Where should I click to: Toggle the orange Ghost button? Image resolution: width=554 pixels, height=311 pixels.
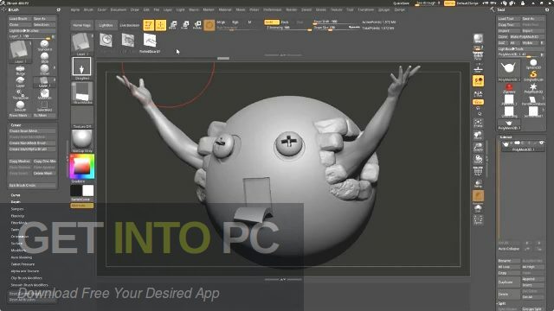coord(478,196)
